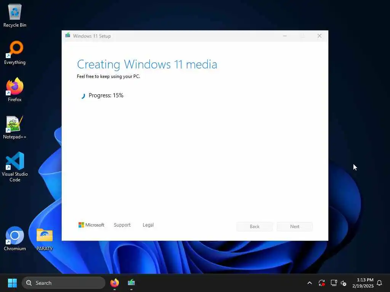Open the Recycle Bin desktop icon
This screenshot has width=390, height=292.
15,15
